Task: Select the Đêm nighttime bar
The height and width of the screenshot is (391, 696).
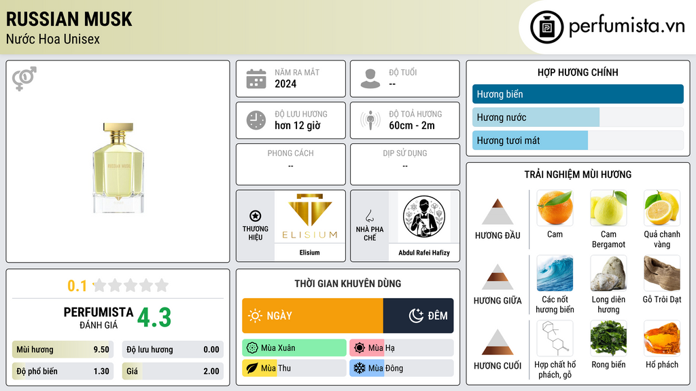Action: pos(418,316)
